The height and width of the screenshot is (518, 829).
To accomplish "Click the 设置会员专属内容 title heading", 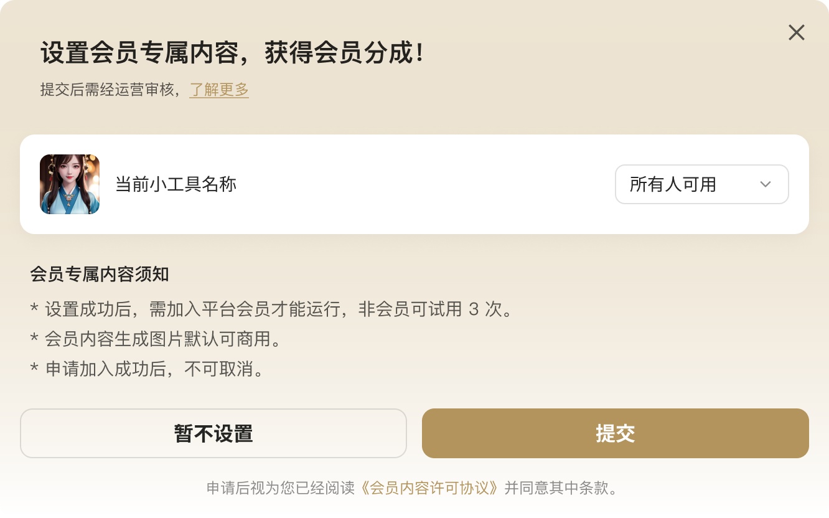I will pos(139,53).
